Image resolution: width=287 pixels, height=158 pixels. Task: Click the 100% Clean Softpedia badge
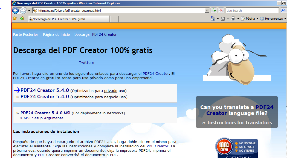click(236, 148)
